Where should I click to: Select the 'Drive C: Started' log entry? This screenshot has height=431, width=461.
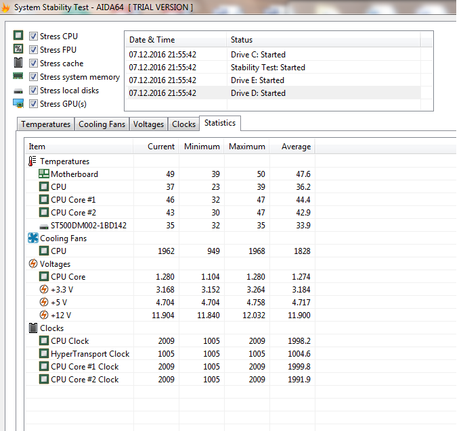pyautogui.click(x=273, y=55)
